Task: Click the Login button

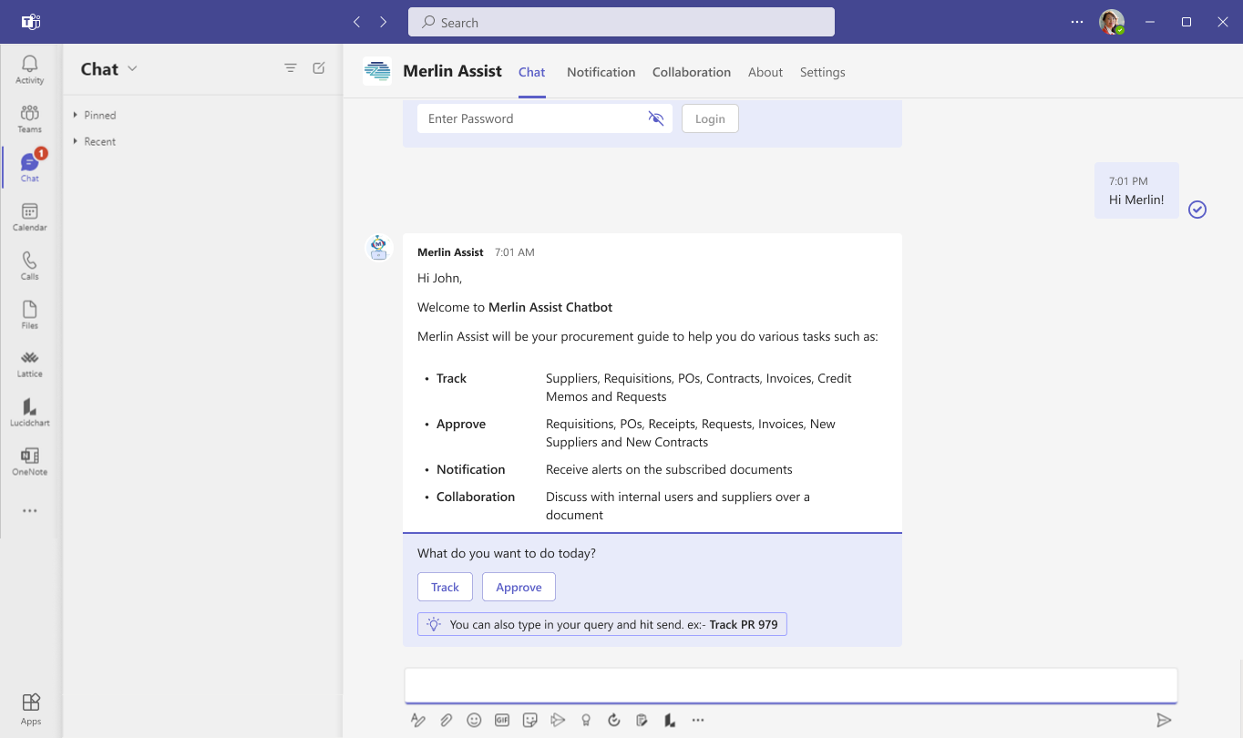Action: 710,118
